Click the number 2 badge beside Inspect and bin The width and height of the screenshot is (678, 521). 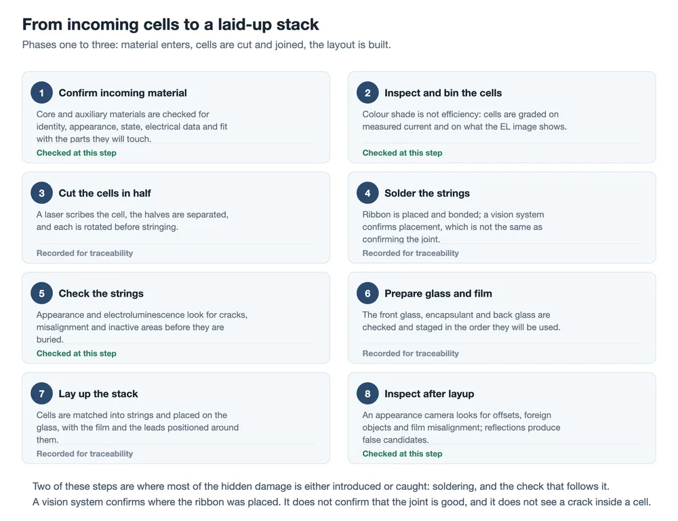[x=367, y=92]
